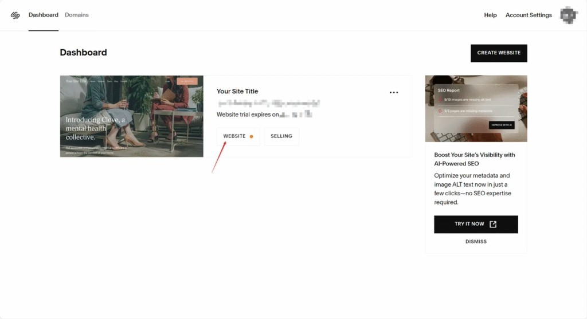Viewport: 587px width, 319px height.
Task: Open the Selling button for the site
Action: [281, 136]
